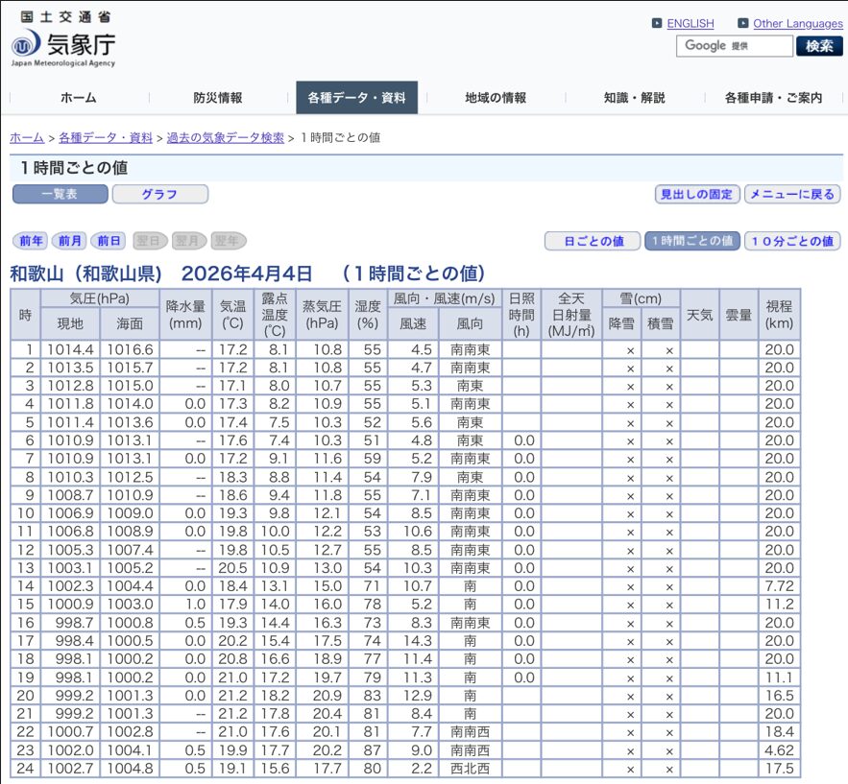Open the ENGLISH version link
Image resolution: width=848 pixels, height=784 pixels.
point(691,24)
